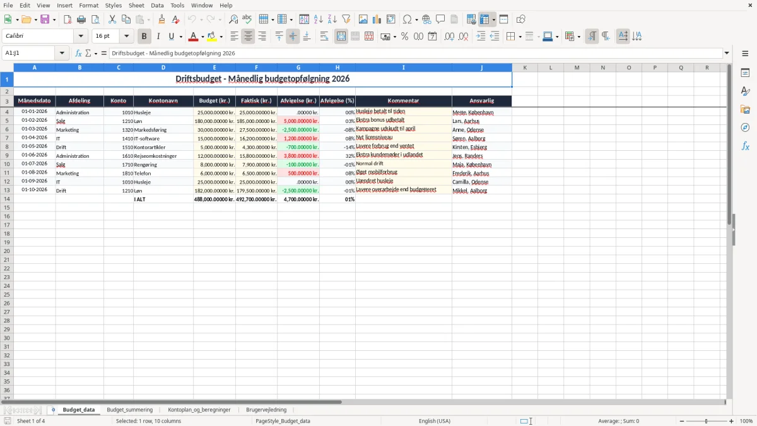Add a decimal place

coord(449,37)
